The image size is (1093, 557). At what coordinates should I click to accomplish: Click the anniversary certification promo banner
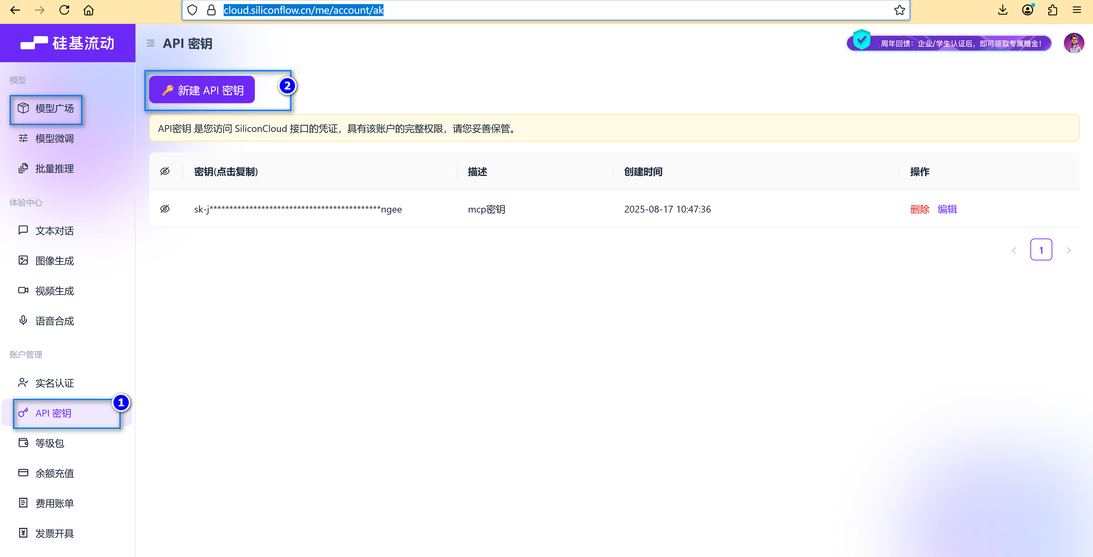click(950, 43)
